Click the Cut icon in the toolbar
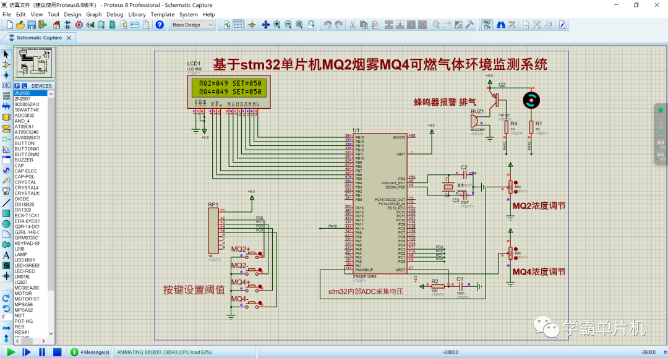The height and width of the screenshot is (358, 668). coord(351,24)
